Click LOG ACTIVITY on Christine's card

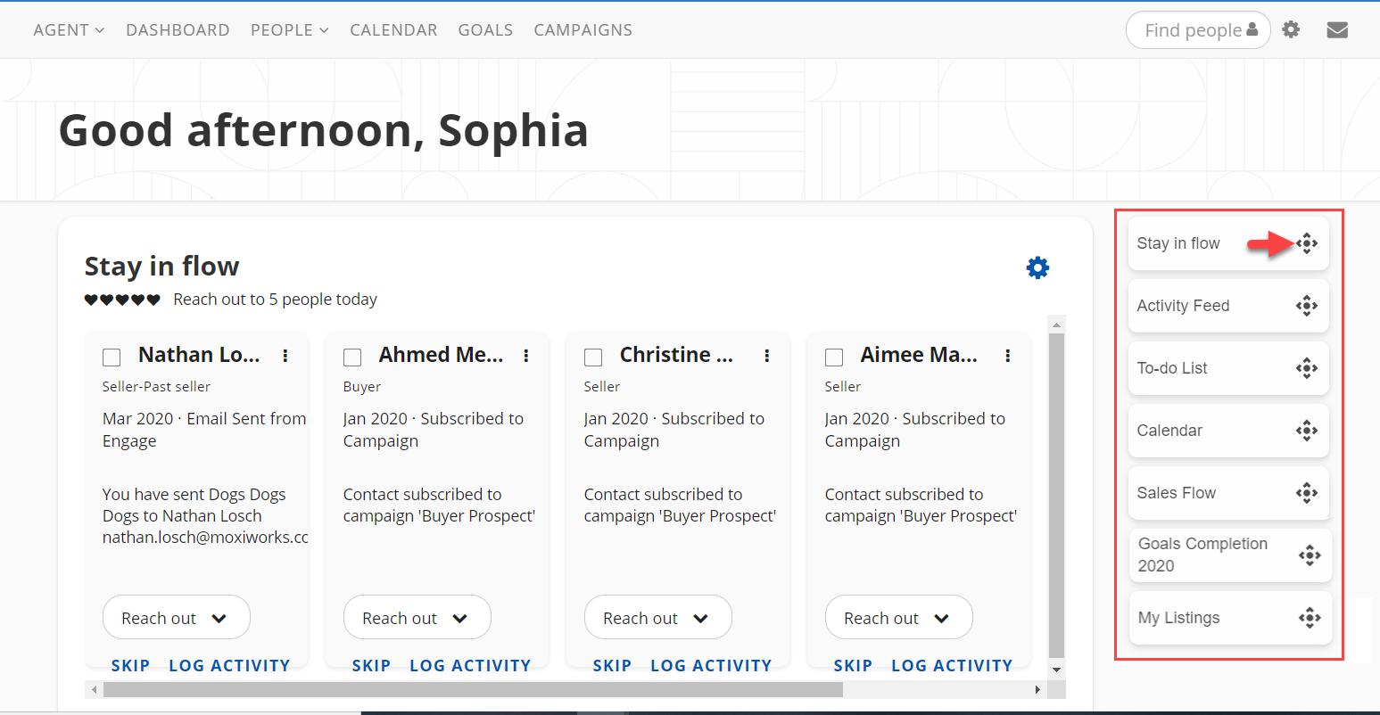(x=711, y=665)
